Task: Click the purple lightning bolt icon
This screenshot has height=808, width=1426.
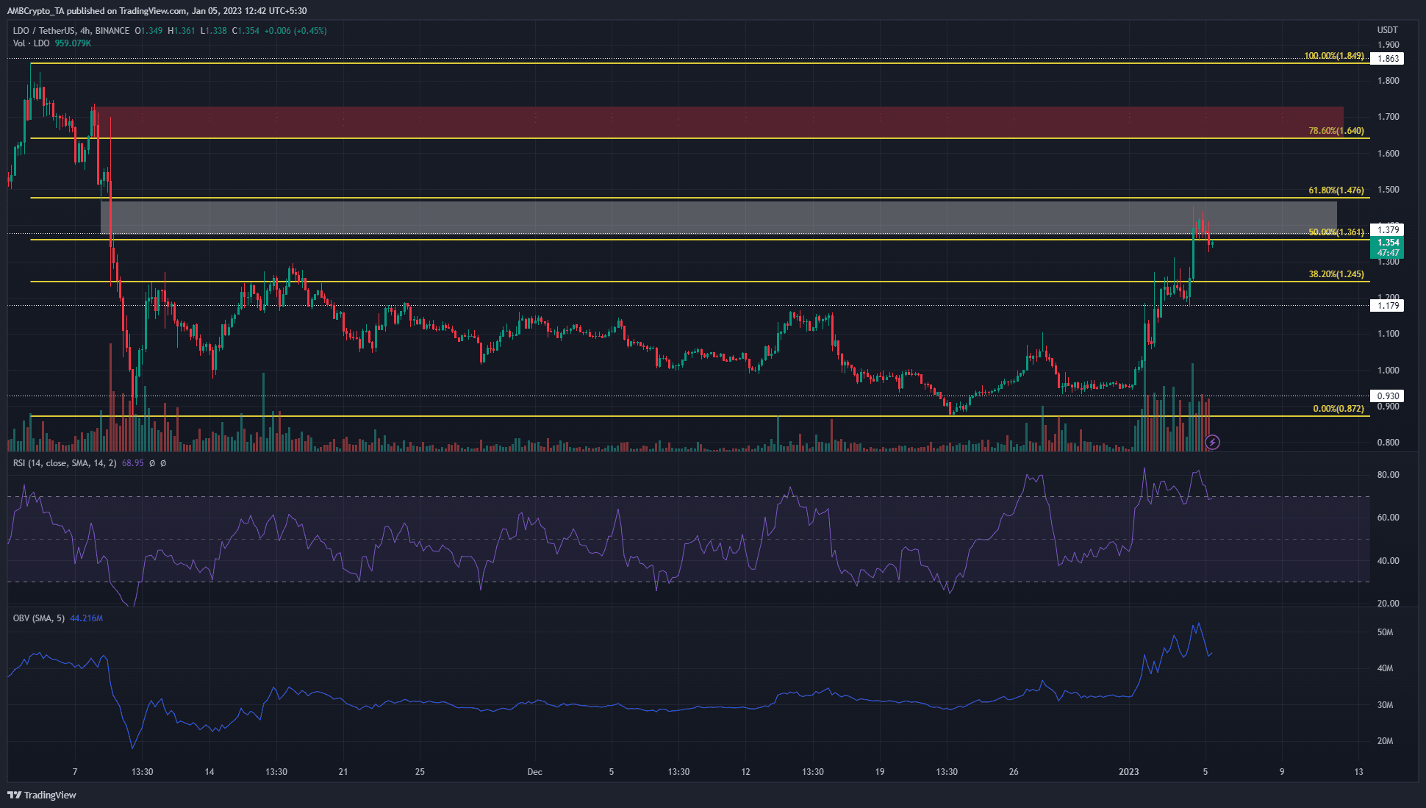Action: point(1213,442)
